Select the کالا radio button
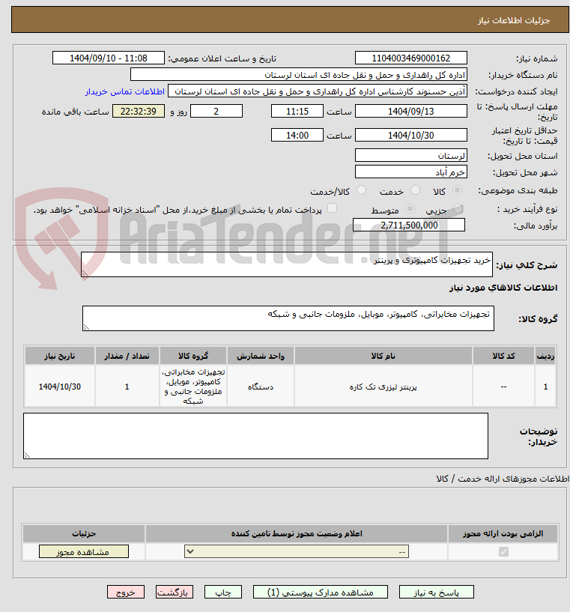 click(x=457, y=190)
